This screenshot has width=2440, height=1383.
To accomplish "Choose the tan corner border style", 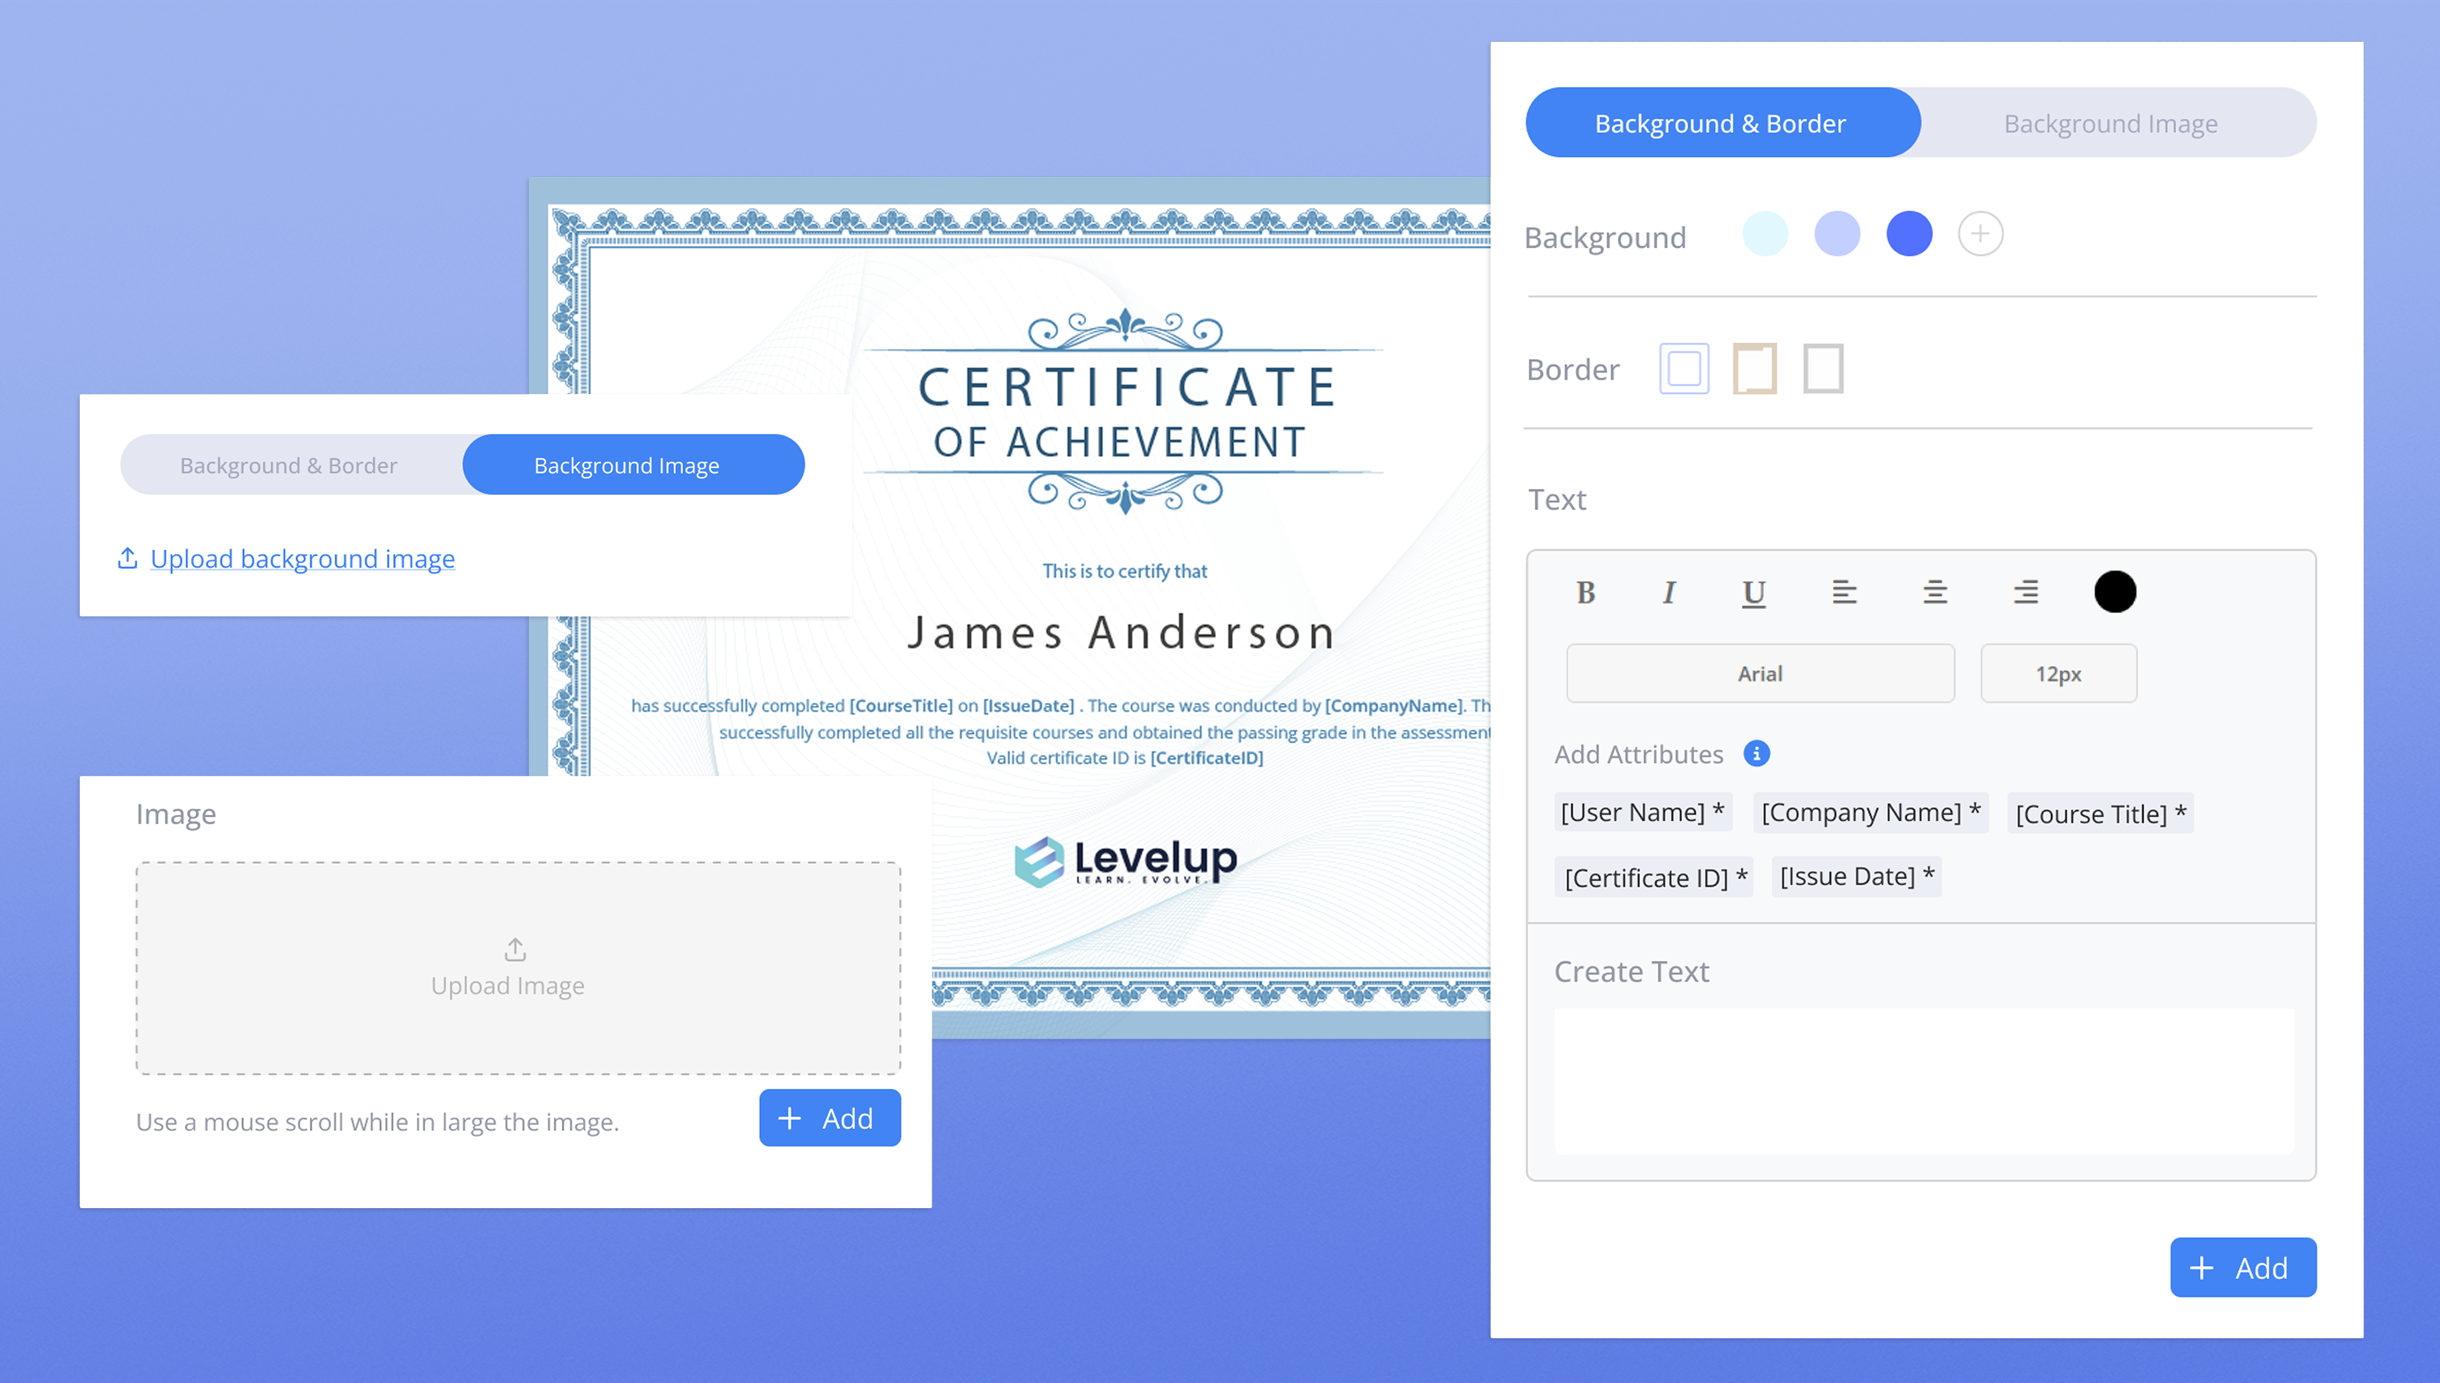I will pos(1754,369).
